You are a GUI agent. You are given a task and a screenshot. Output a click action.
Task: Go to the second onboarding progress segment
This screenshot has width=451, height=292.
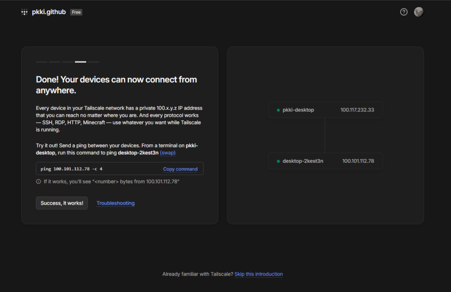click(x=55, y=62)
